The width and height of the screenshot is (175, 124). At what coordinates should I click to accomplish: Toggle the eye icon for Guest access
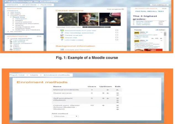click(x=117, y=95)
